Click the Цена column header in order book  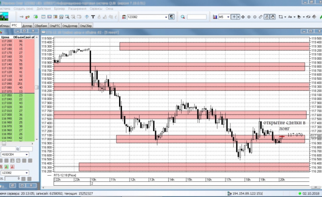click(5, 37)
